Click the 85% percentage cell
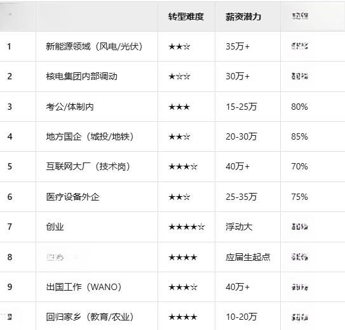The width and height of the screenshot is (345, 330). pyautogui.click(x=313, y=136)
